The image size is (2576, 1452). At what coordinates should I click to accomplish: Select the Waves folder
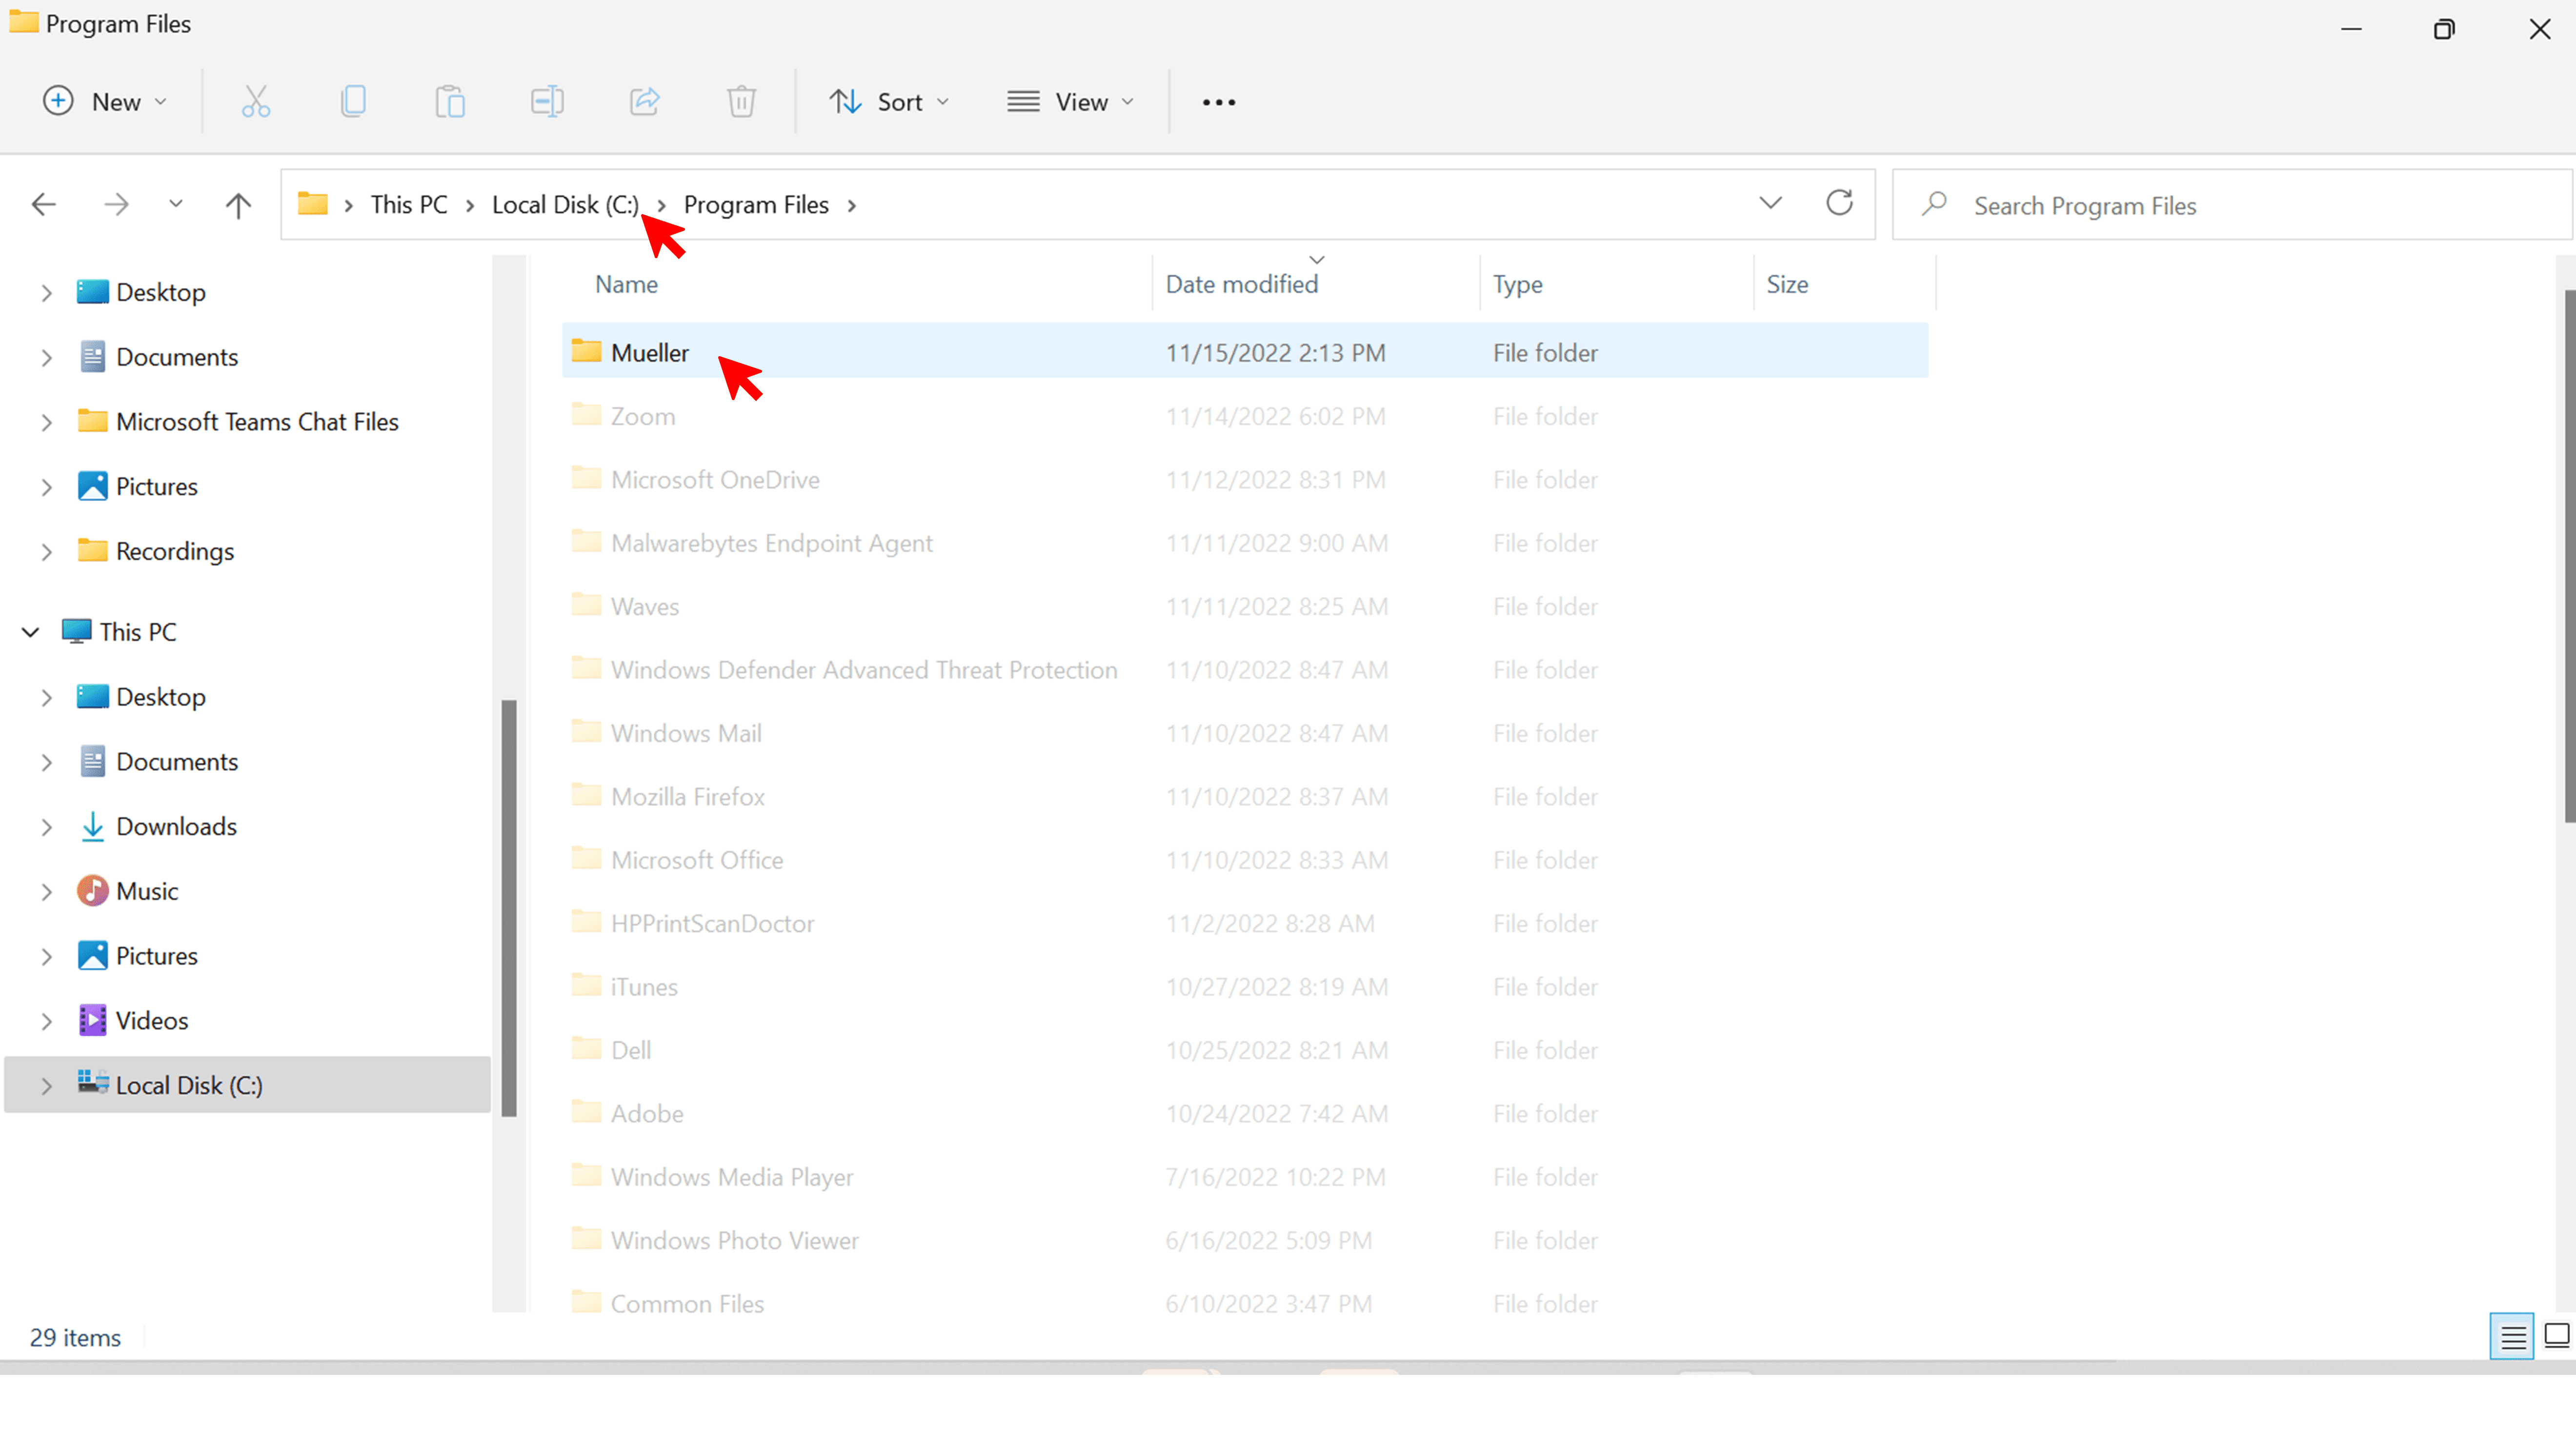click(1245, 606)
